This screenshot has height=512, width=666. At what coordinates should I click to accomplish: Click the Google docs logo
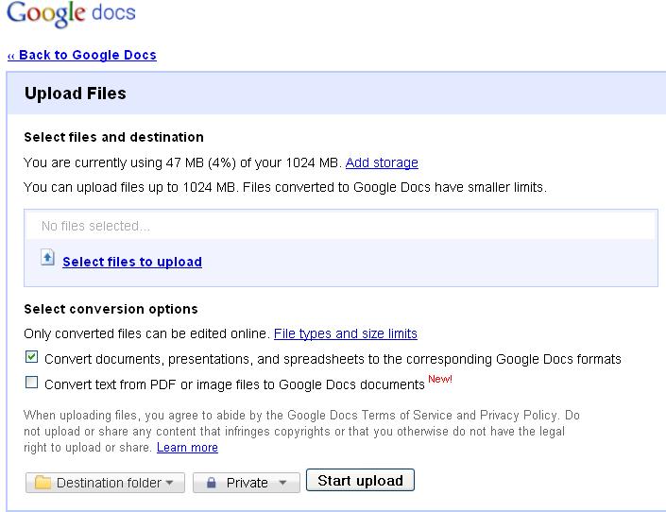click(72, 13)
